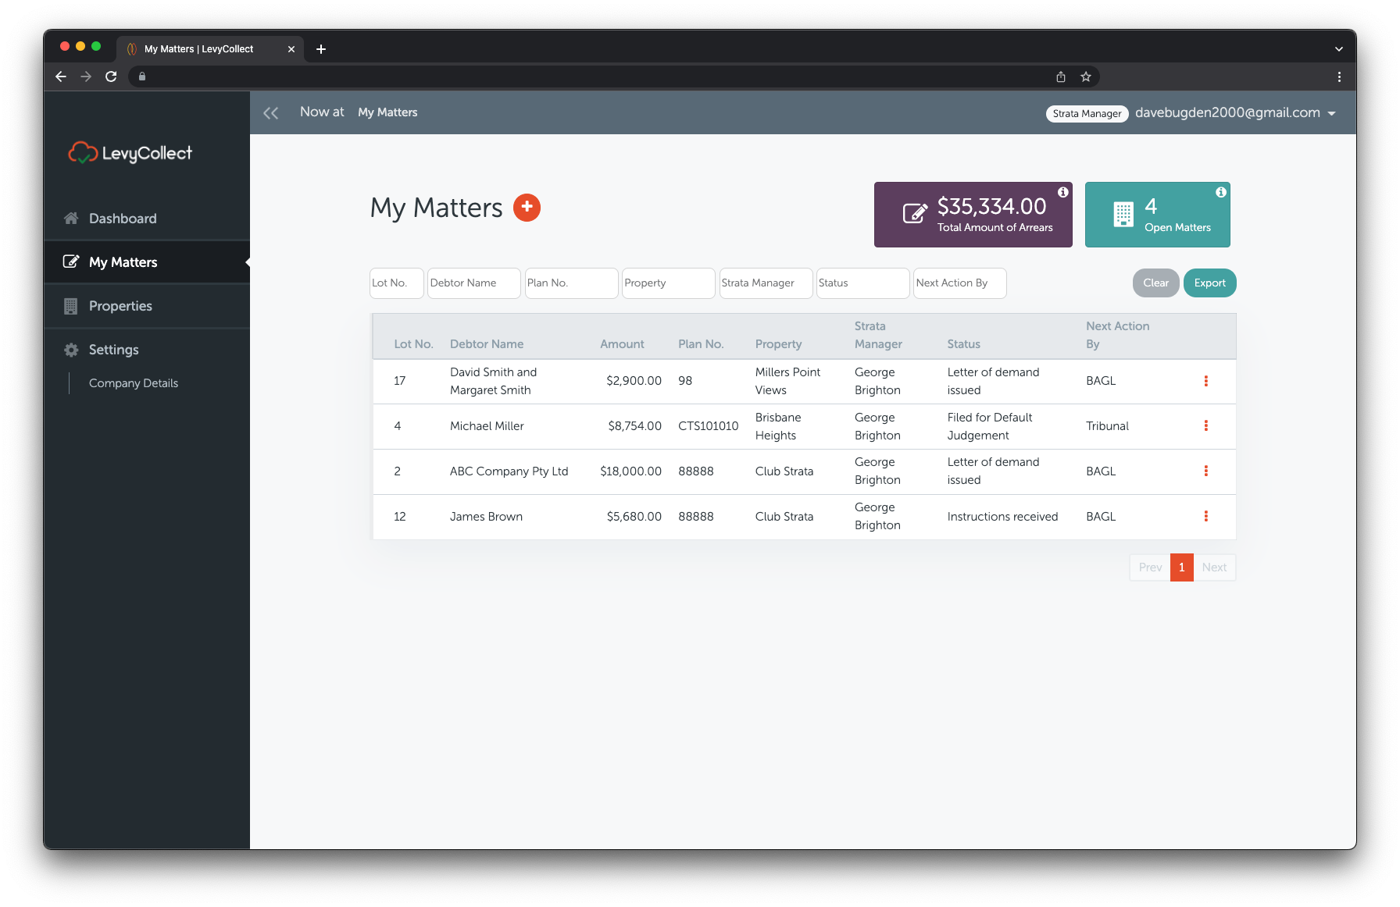The width and height of the screenshot is (1400, 907).
Task: Open Dashboard in sidebar
Action: coord(147,219)
